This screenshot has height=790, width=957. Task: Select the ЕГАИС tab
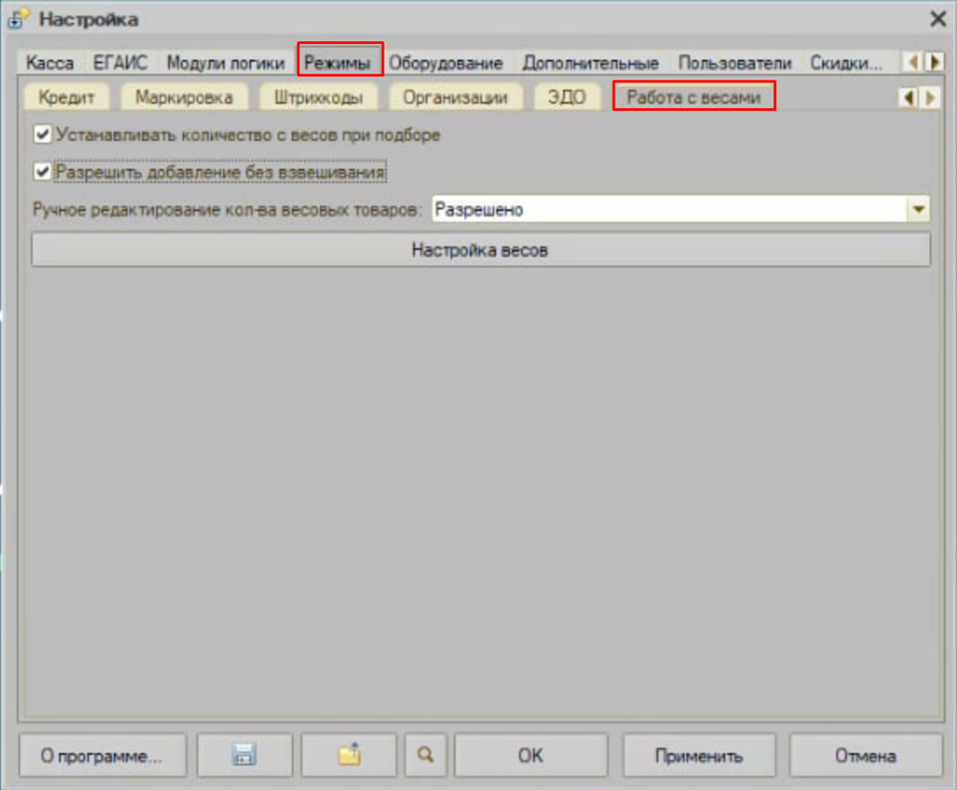click(x=121, y=63)
